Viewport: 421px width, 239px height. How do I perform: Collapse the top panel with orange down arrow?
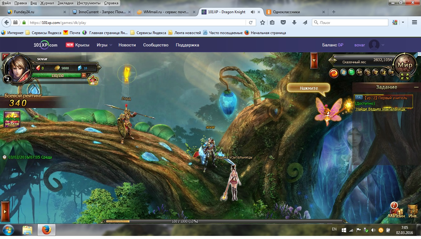click(x=314, y=60)
